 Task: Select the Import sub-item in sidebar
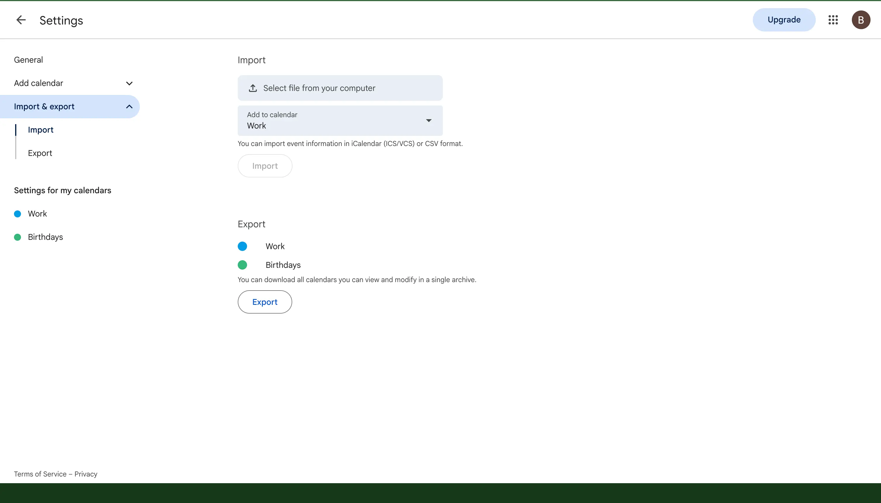(41, 130)
